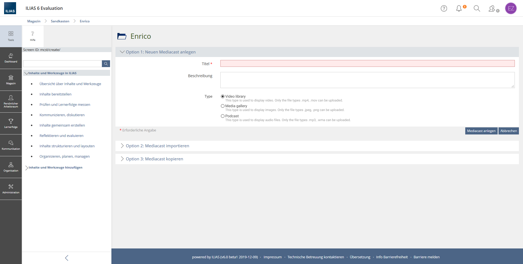Viewport: 523px width, 264px height.
Task: Click the Mediacast anlegen button
Action: click(481, 131)
